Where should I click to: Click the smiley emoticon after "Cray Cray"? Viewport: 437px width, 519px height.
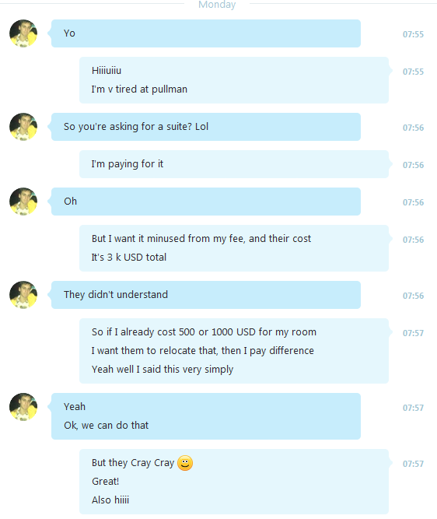point(185,463)
